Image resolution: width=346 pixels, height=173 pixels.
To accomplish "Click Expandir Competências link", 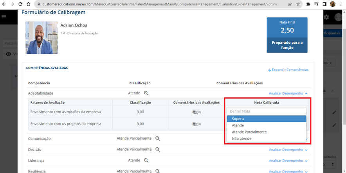I will click(288, 70).
